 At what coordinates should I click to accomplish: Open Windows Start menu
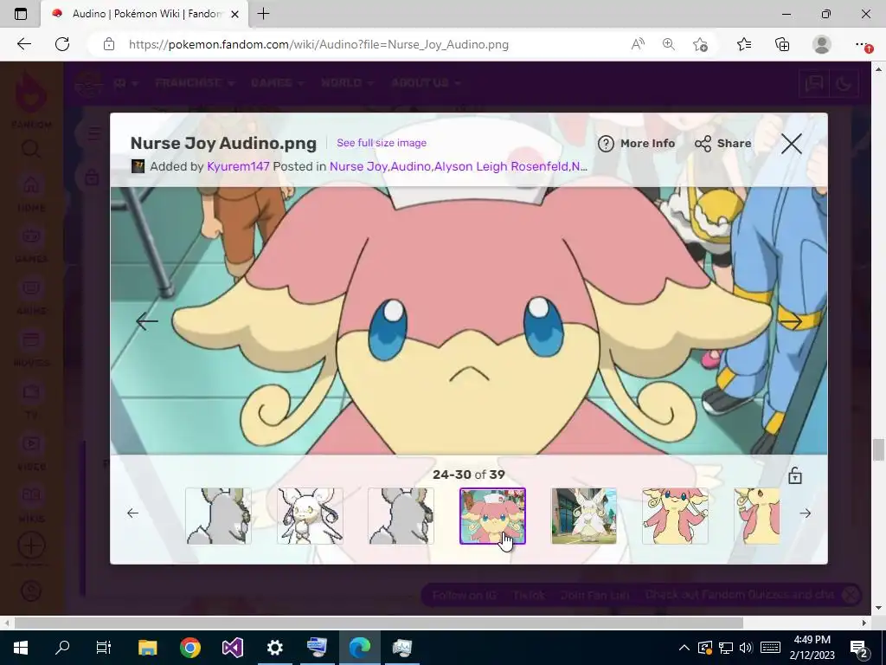(x=21, y=647)
